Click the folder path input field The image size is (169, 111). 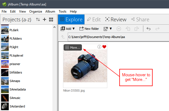tap(118, 37)
